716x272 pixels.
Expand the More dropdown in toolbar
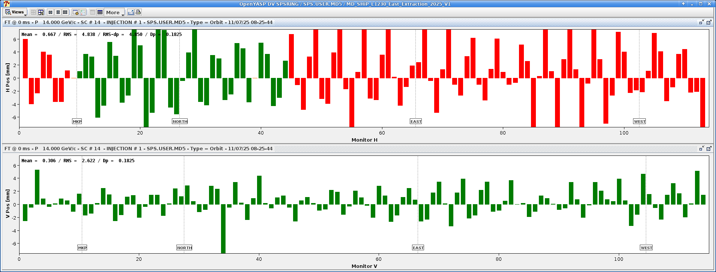(114, 12)
